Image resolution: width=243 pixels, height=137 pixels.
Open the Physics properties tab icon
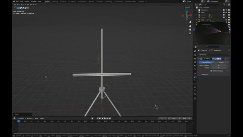(195, 84)
